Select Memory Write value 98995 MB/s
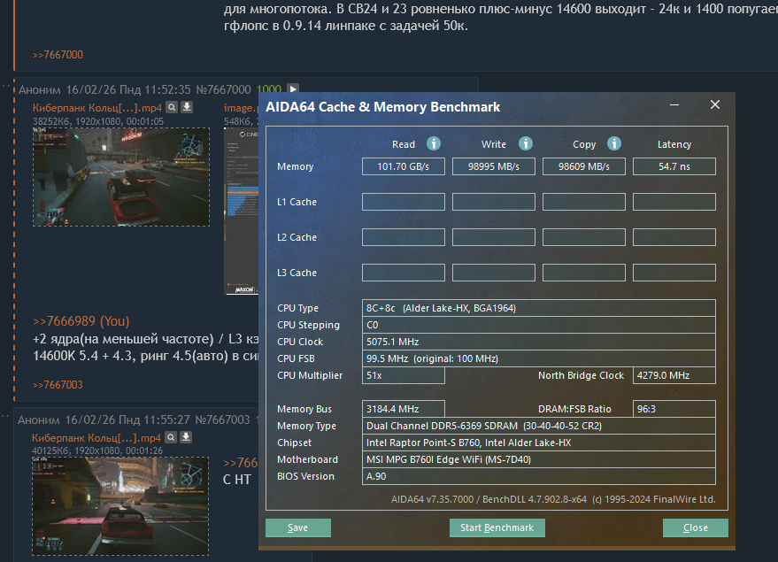 click(x=494, y=166)
